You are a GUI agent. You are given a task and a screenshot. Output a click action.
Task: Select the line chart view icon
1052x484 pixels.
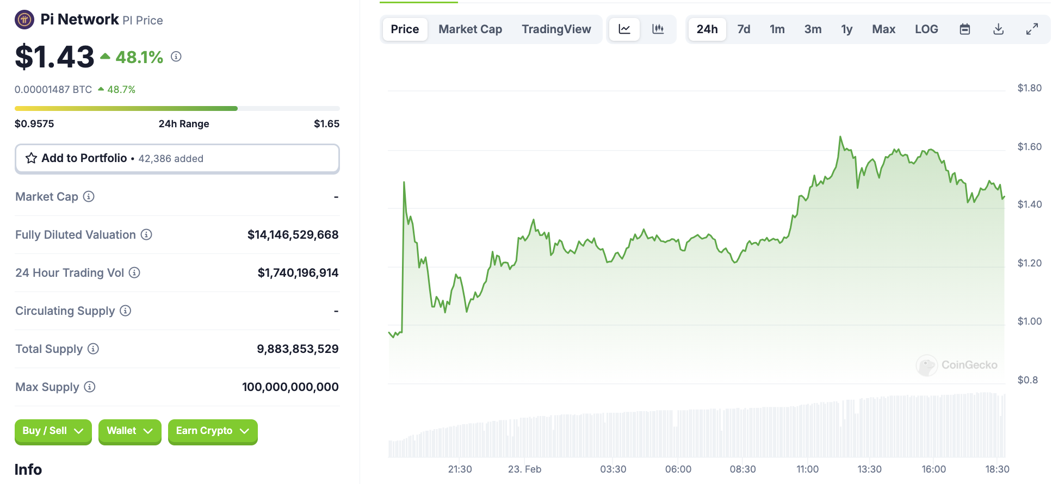tap(624, 29)
